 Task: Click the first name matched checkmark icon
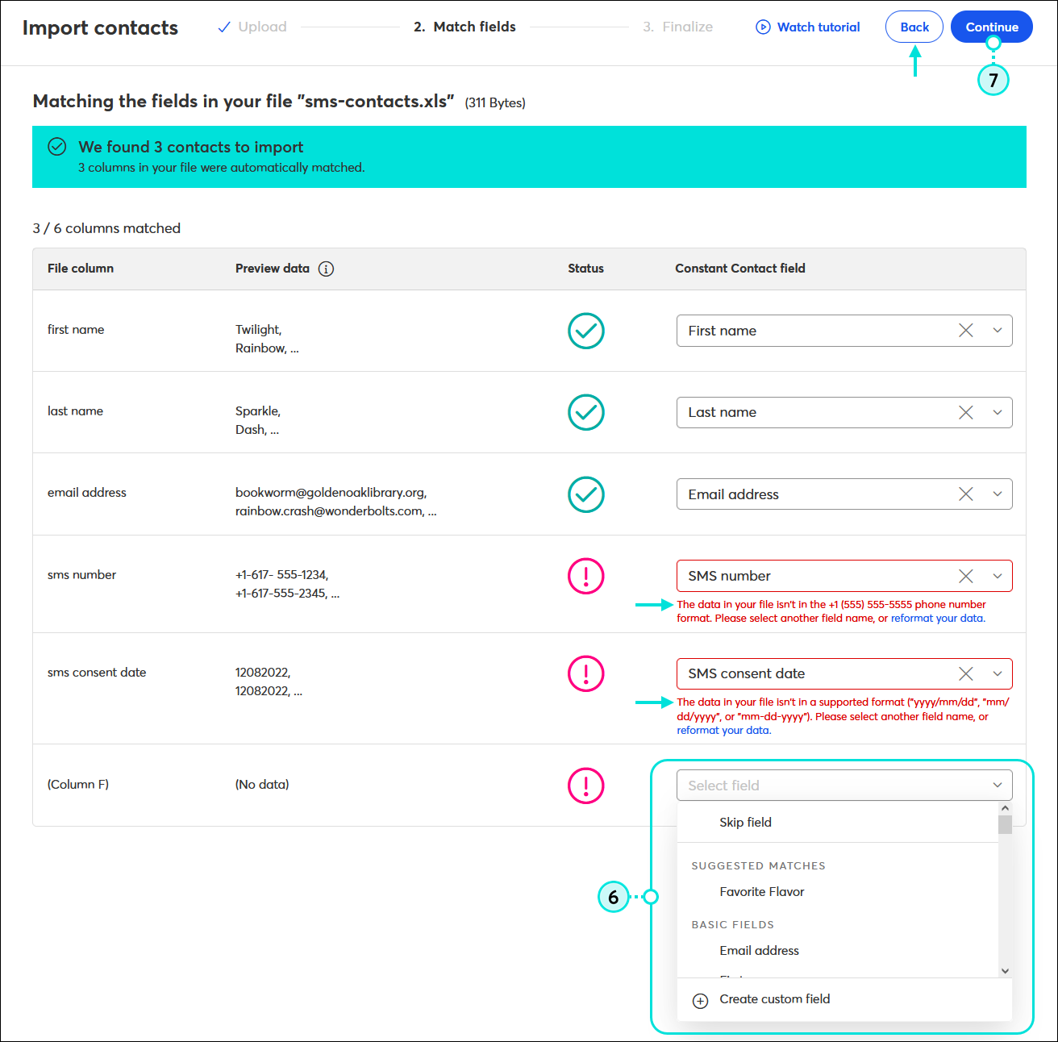click(x=586, y=331)
